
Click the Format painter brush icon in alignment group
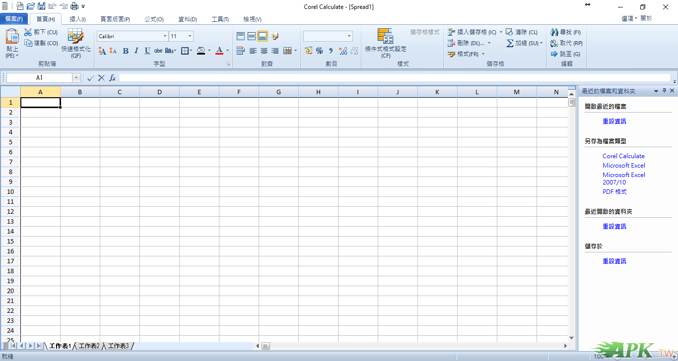point(275,36)
